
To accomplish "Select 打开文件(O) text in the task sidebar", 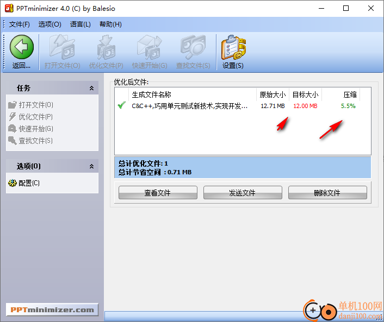I will coord(36,105).
